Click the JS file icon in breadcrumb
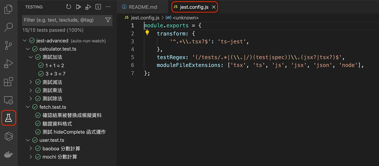 coord(126,18)
